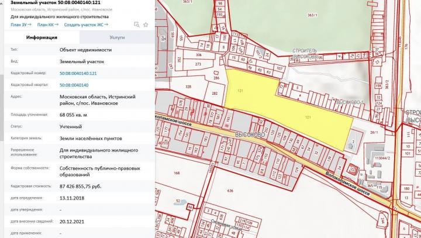Click map parcel numbered 328
This screenshot has height=238, width=421.
[188, 87]
